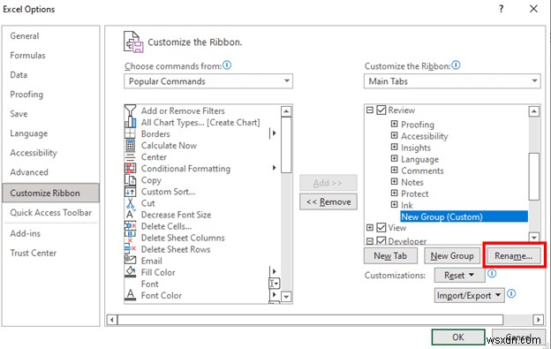Screen dimensions: 551x349
Task: Click the Center alignment icon
Action: tap(130, 156)
